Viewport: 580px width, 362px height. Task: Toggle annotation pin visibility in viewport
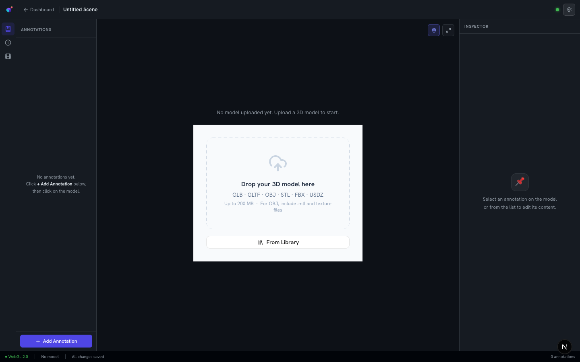[x=434, y=30]
